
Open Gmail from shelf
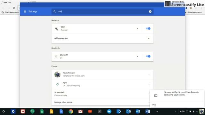click(x=80, y=111)
